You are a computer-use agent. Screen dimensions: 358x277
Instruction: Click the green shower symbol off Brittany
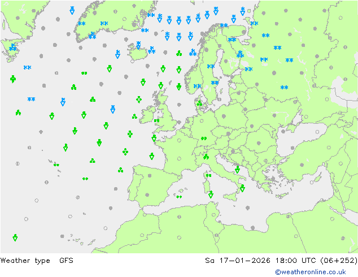point(154,138)
